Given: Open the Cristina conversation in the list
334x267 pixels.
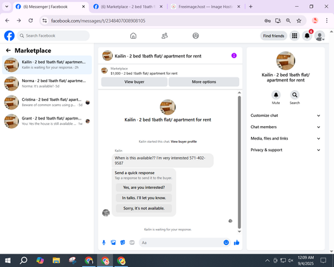Looking at the screenshot, I should (x=47, y=102).
